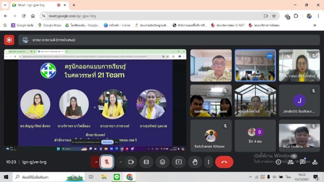Open the Canva หน้าหลัก bookmark

pos(117,25)
